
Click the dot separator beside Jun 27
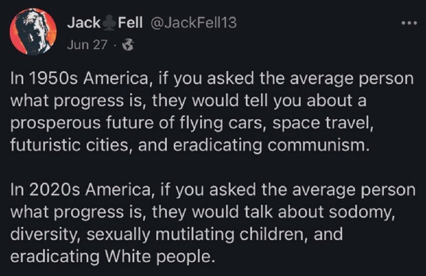[115, 45]
